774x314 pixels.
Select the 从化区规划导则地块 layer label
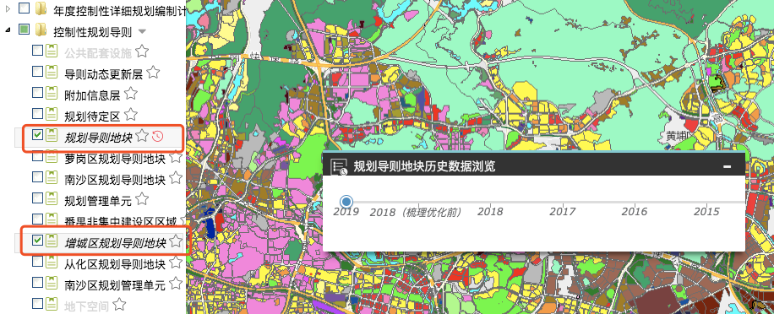tap(115, 264)
